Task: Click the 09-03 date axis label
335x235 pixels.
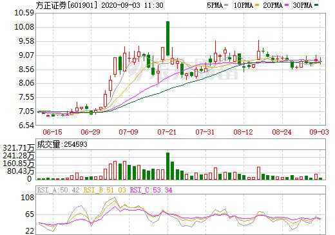Action: [x=319, y=132]
